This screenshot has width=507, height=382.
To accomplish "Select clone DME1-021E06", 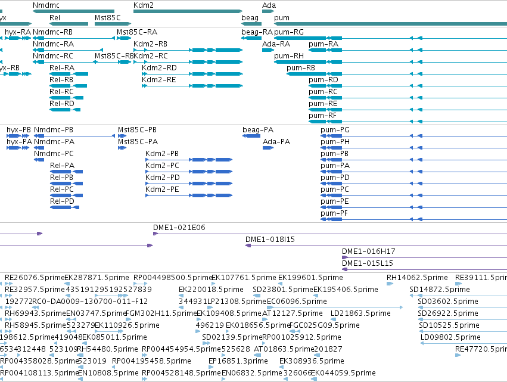I will coord(330,234).
